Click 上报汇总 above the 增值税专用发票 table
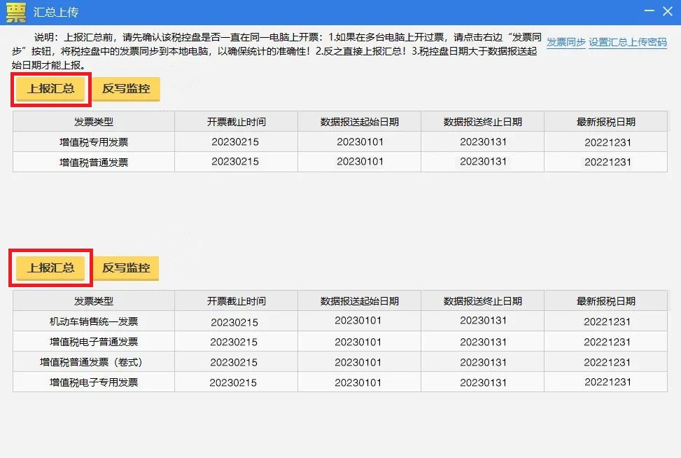The width and height of the screenshot is (681, 458). pos(50,89)
